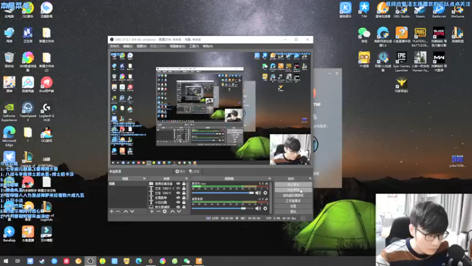Open the 视图(V) menu in OBS
The width and height of the screenshot is (472, 266).
pyautogui.click(x=141, y=46)
